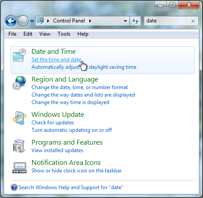Open Change the way time is displayed
The height and width of the screenshot is (198, 203).
coord(70,102)
